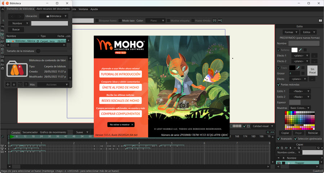This screenshot has height=173, width=324.
Task: Open the Nombre search filter dropdown in Biblioteca
Action: [19, 23]
